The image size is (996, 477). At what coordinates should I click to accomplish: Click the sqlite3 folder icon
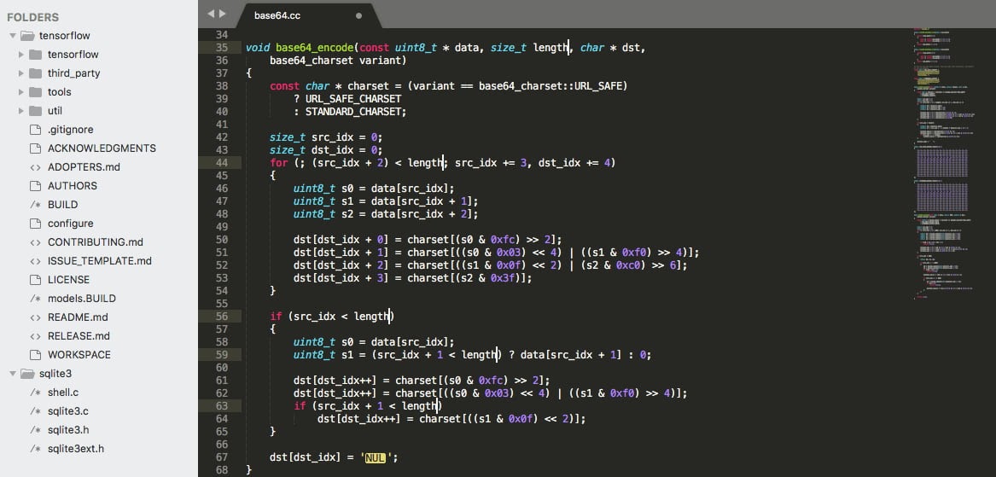[x=26, y=374]
